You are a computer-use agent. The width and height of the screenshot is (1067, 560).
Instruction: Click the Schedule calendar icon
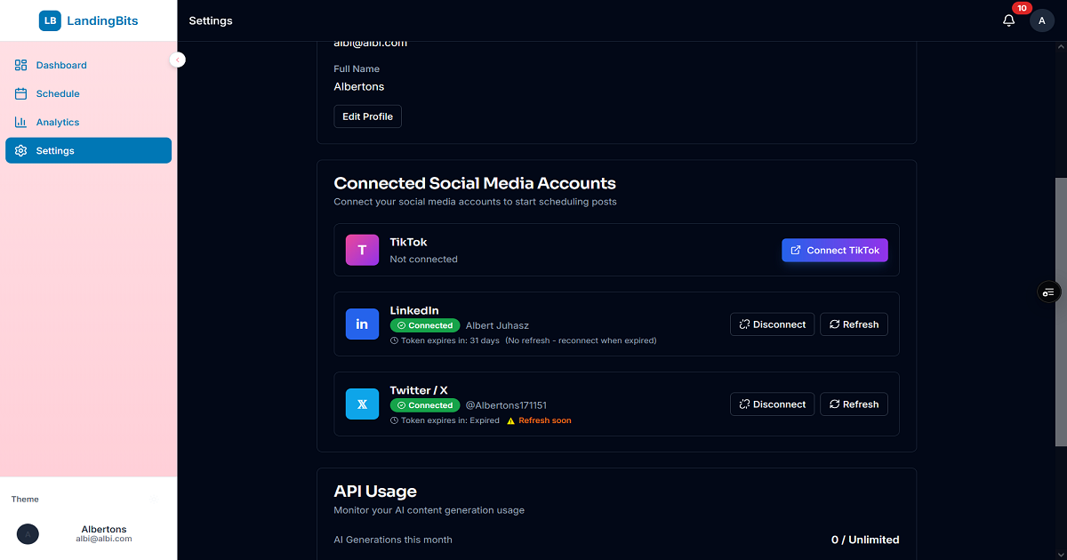pos(20,92)
